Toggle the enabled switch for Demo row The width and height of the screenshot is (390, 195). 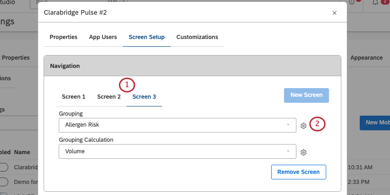click(3, 182)
